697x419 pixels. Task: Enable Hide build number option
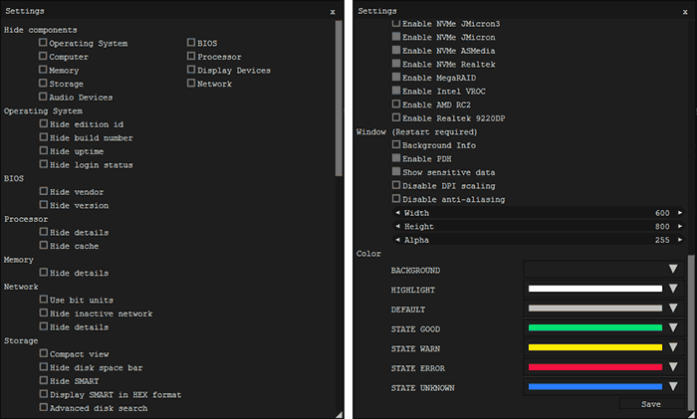pyautogui.click(x=43, y=137)
